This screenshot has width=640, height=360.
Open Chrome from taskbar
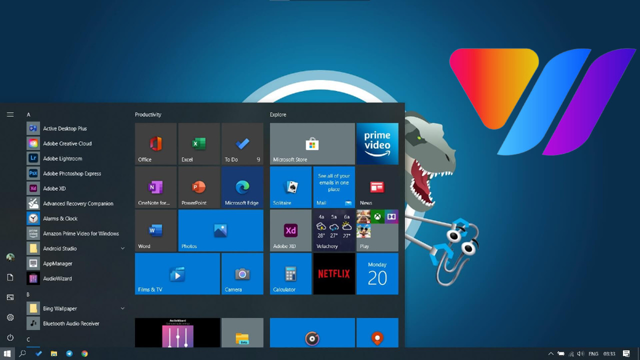pyautogui.click(x=84, y=353)
